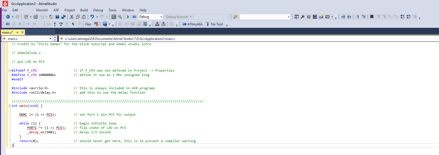
Task: Comment out selected lines icon
Action: tap(358, 17)
